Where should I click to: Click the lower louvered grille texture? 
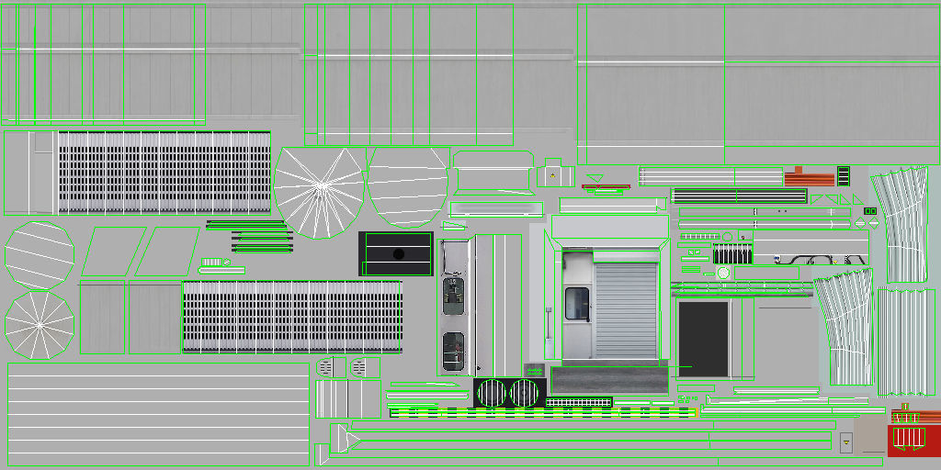tap(291, 317)
